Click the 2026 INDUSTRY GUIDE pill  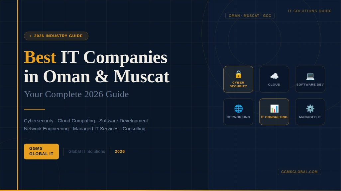pyautogui.click(x=56, y=36)
